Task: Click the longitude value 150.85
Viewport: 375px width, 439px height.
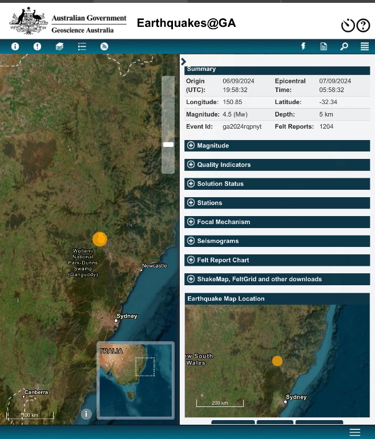Action: (232, 102)
